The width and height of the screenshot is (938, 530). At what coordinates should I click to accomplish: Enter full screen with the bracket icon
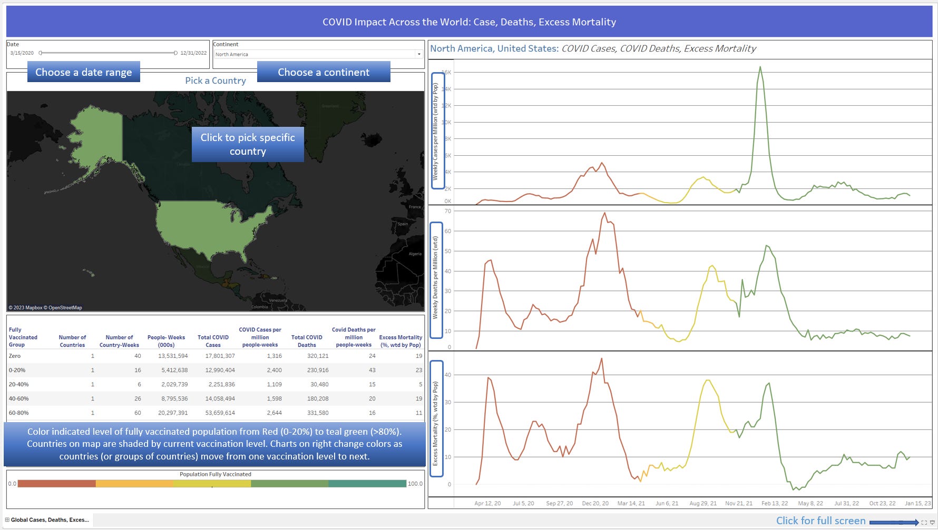(924, 523)
